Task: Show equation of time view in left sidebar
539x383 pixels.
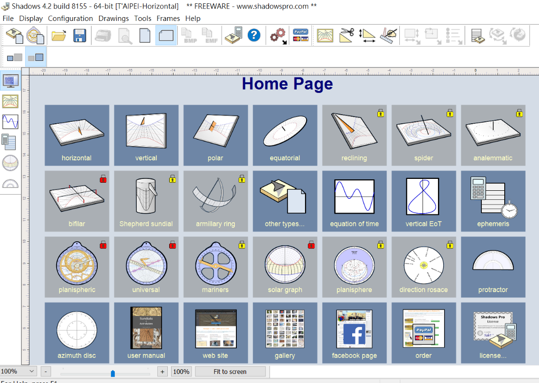Action: click(x=10, y=122)
